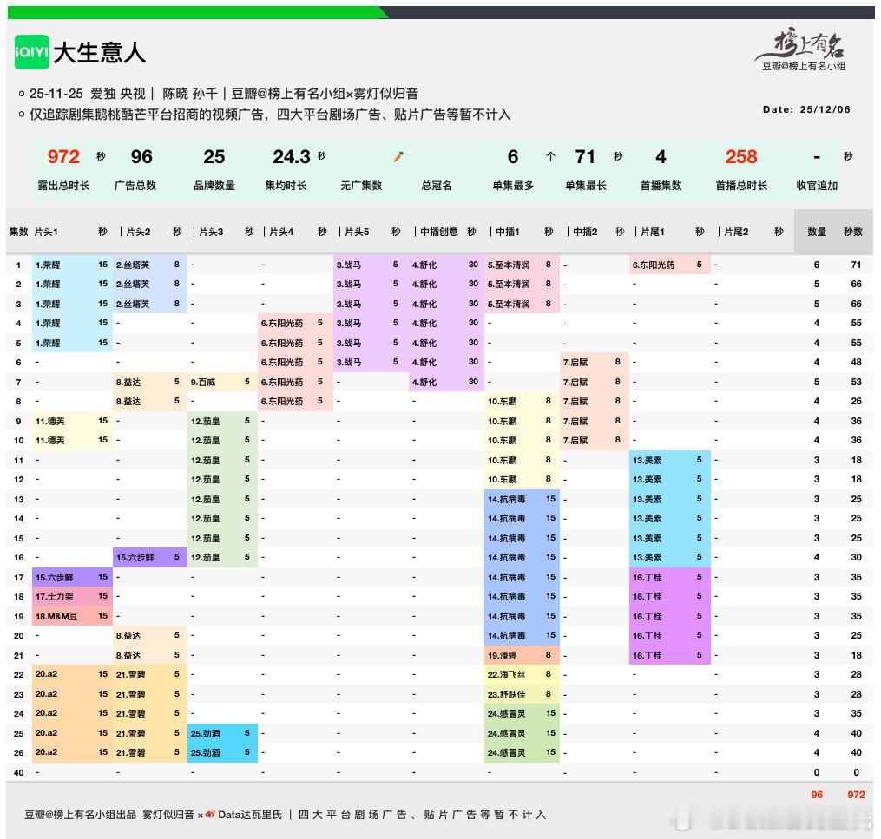
Task: Click the episode number 40 row label
Action: (18, 772)
